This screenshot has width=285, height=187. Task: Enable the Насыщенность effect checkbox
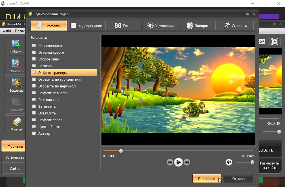pos(34,46)
